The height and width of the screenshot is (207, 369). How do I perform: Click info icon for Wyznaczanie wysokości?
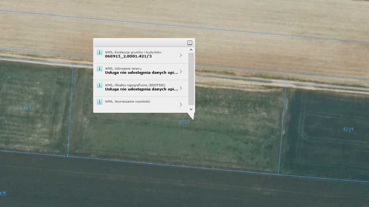(100, 101)
